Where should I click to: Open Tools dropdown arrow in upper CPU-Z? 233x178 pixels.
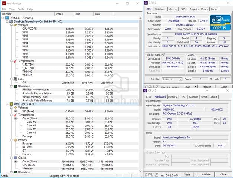(x=195, y=86)
